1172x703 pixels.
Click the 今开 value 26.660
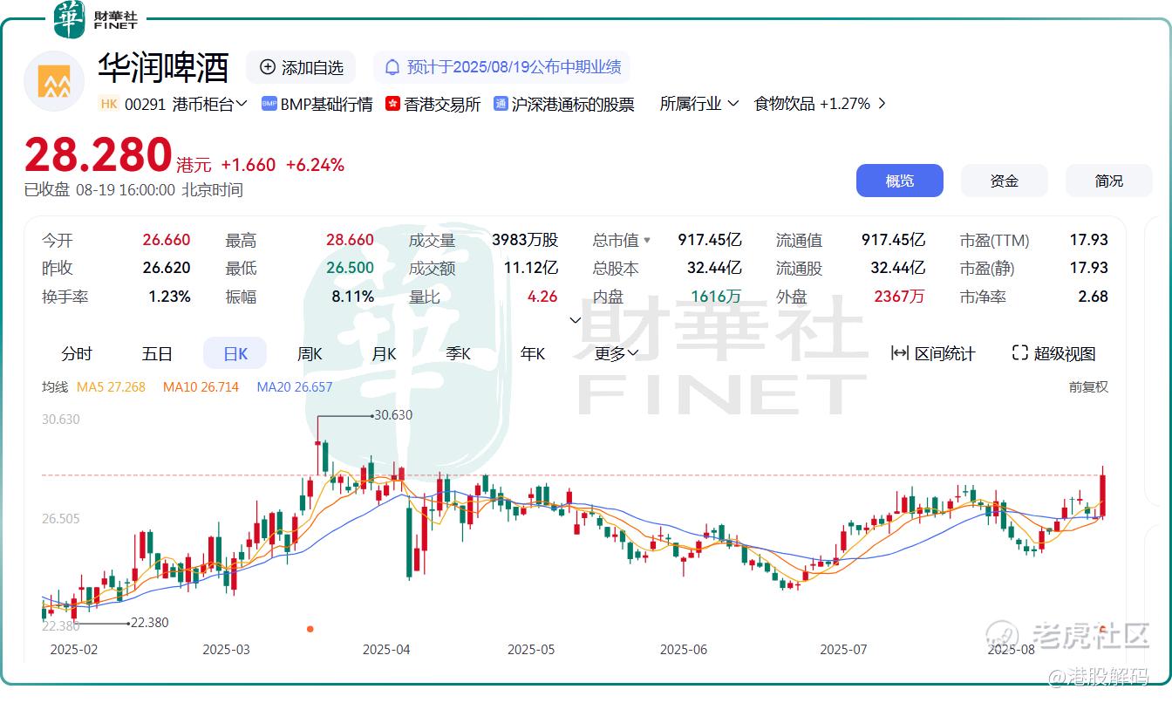pos(167,240)
